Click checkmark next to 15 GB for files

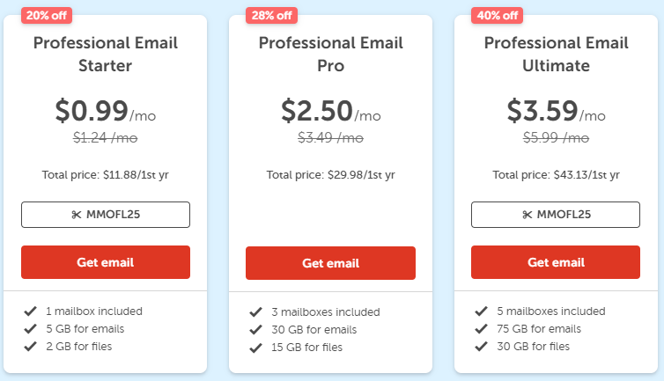coord(255,348)
